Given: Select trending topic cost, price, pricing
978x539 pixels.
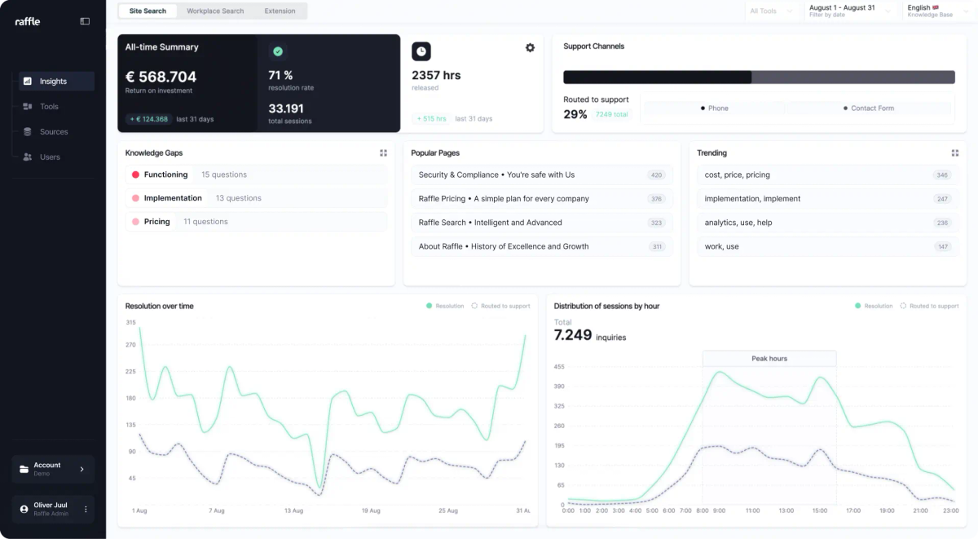Looking at the screenshot, I should [828, 175].
